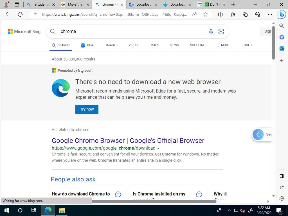Go to Microsoft Bing home logo
The height and width of the screenshot is (216, 288).
(x=24, y=31)
